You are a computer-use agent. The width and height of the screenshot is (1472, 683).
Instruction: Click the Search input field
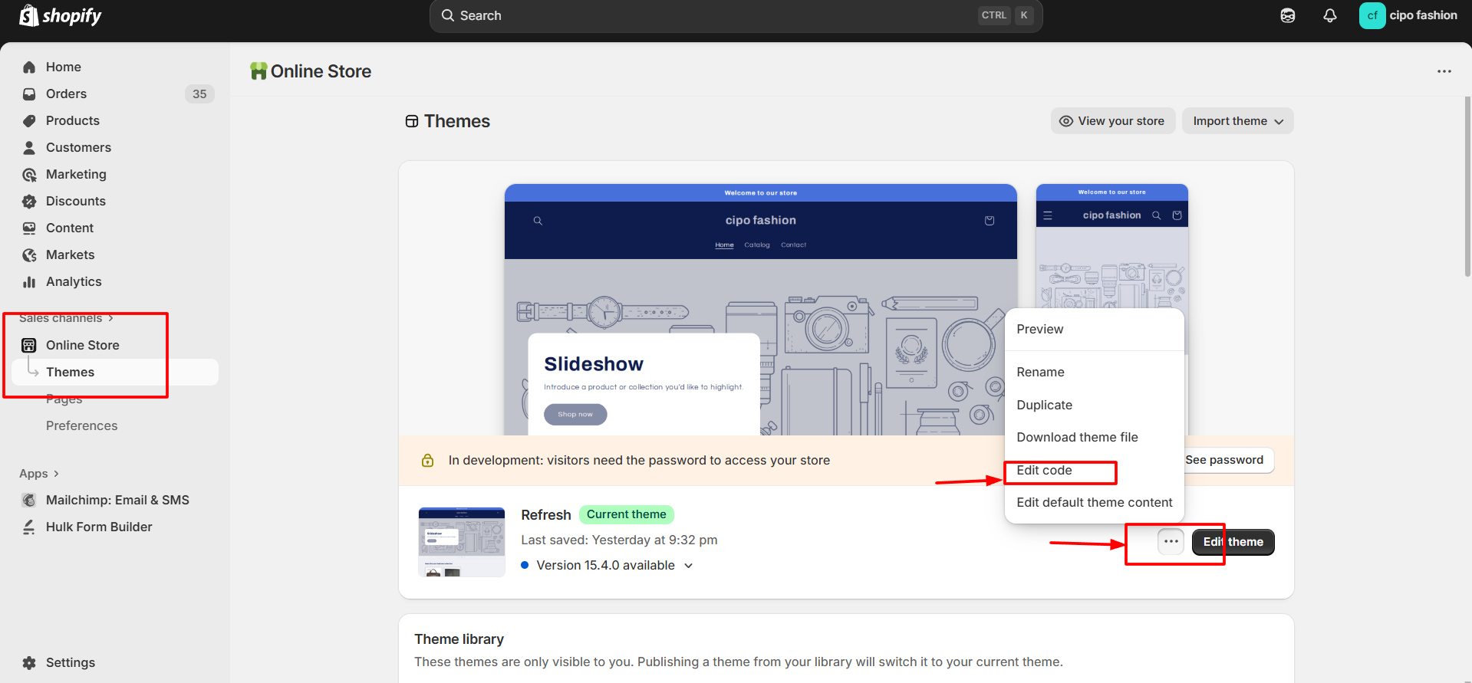tap(713, 15)
